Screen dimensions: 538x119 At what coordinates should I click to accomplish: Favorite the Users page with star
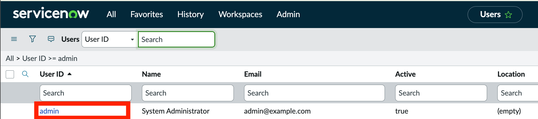tap(508, 15)
